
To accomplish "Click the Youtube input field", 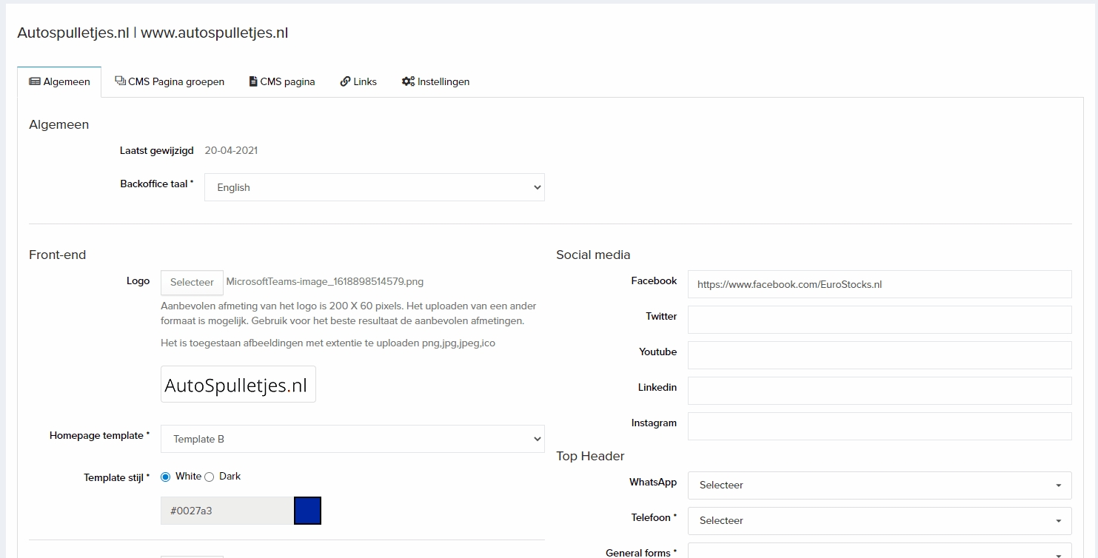I will 880,355.
